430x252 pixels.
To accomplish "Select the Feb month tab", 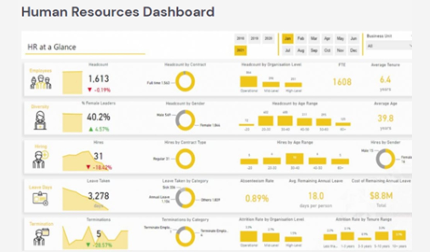I will 301,38.
